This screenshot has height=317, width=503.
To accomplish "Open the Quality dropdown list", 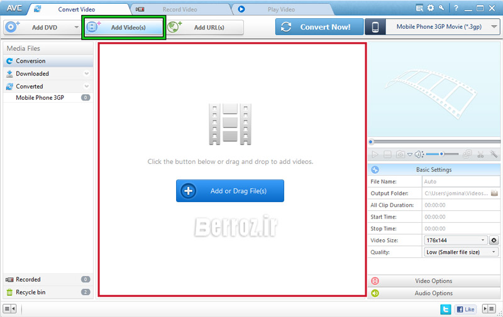I will 462,252.
